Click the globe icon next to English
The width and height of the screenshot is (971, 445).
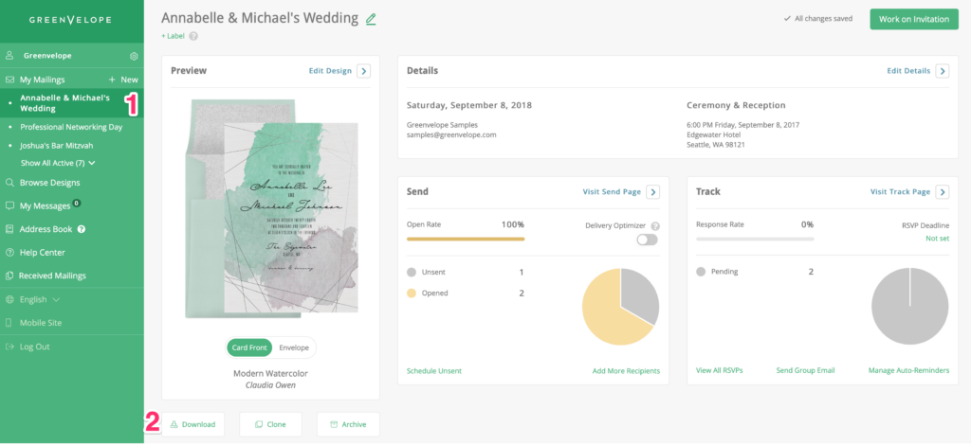click(9, 300)
